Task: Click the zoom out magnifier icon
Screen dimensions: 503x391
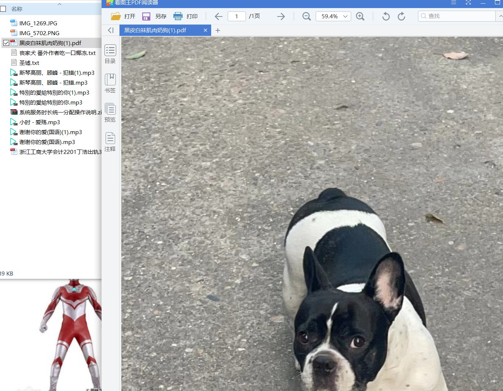Action: pyautogui.click(x=306, y=16)
